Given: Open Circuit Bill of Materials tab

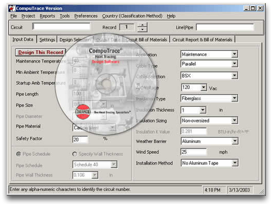Looking at the screenshot, I should coord(147,40).
